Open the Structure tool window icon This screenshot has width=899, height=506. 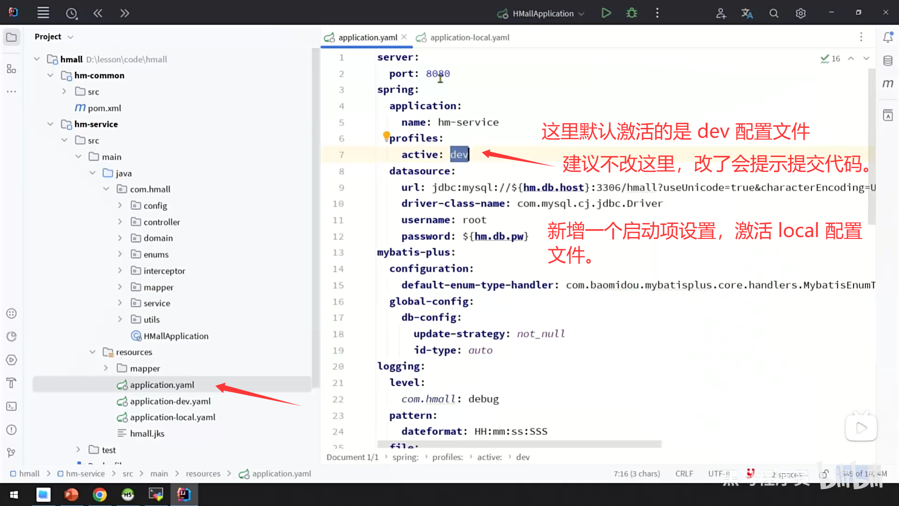(x=11, y=69)
